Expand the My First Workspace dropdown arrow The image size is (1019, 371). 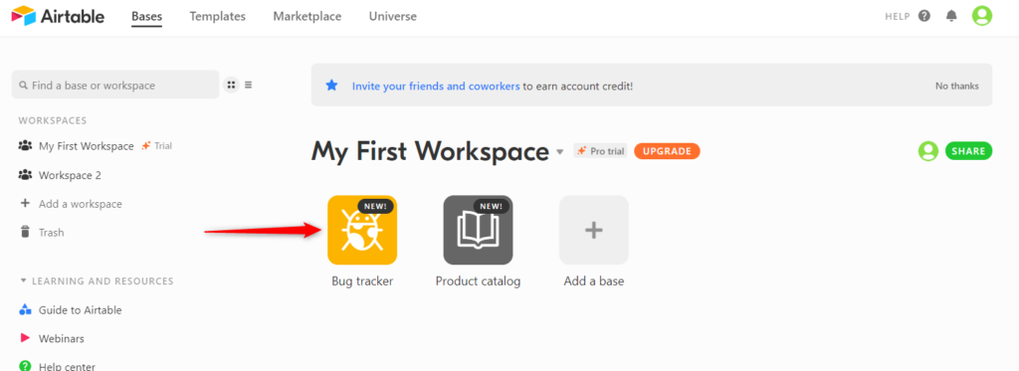[559, 153]
